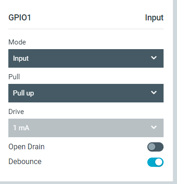
Task: Click the white Debounce toggle knob
Action: pyautogui.click(x=159, y=162)
